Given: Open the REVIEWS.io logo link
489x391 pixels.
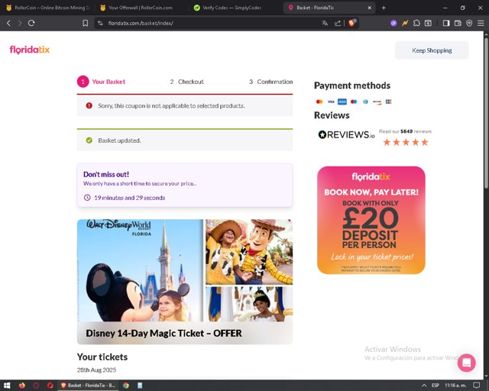Looking at the screenshot, I should pos(346,134).
